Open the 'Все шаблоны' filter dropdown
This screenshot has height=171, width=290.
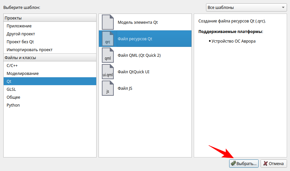[x=246, y=7]
